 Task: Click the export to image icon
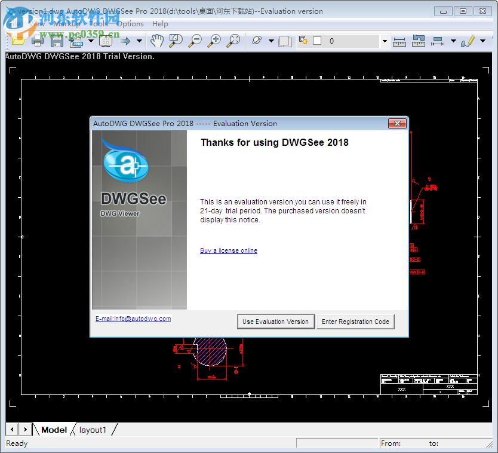76,41
